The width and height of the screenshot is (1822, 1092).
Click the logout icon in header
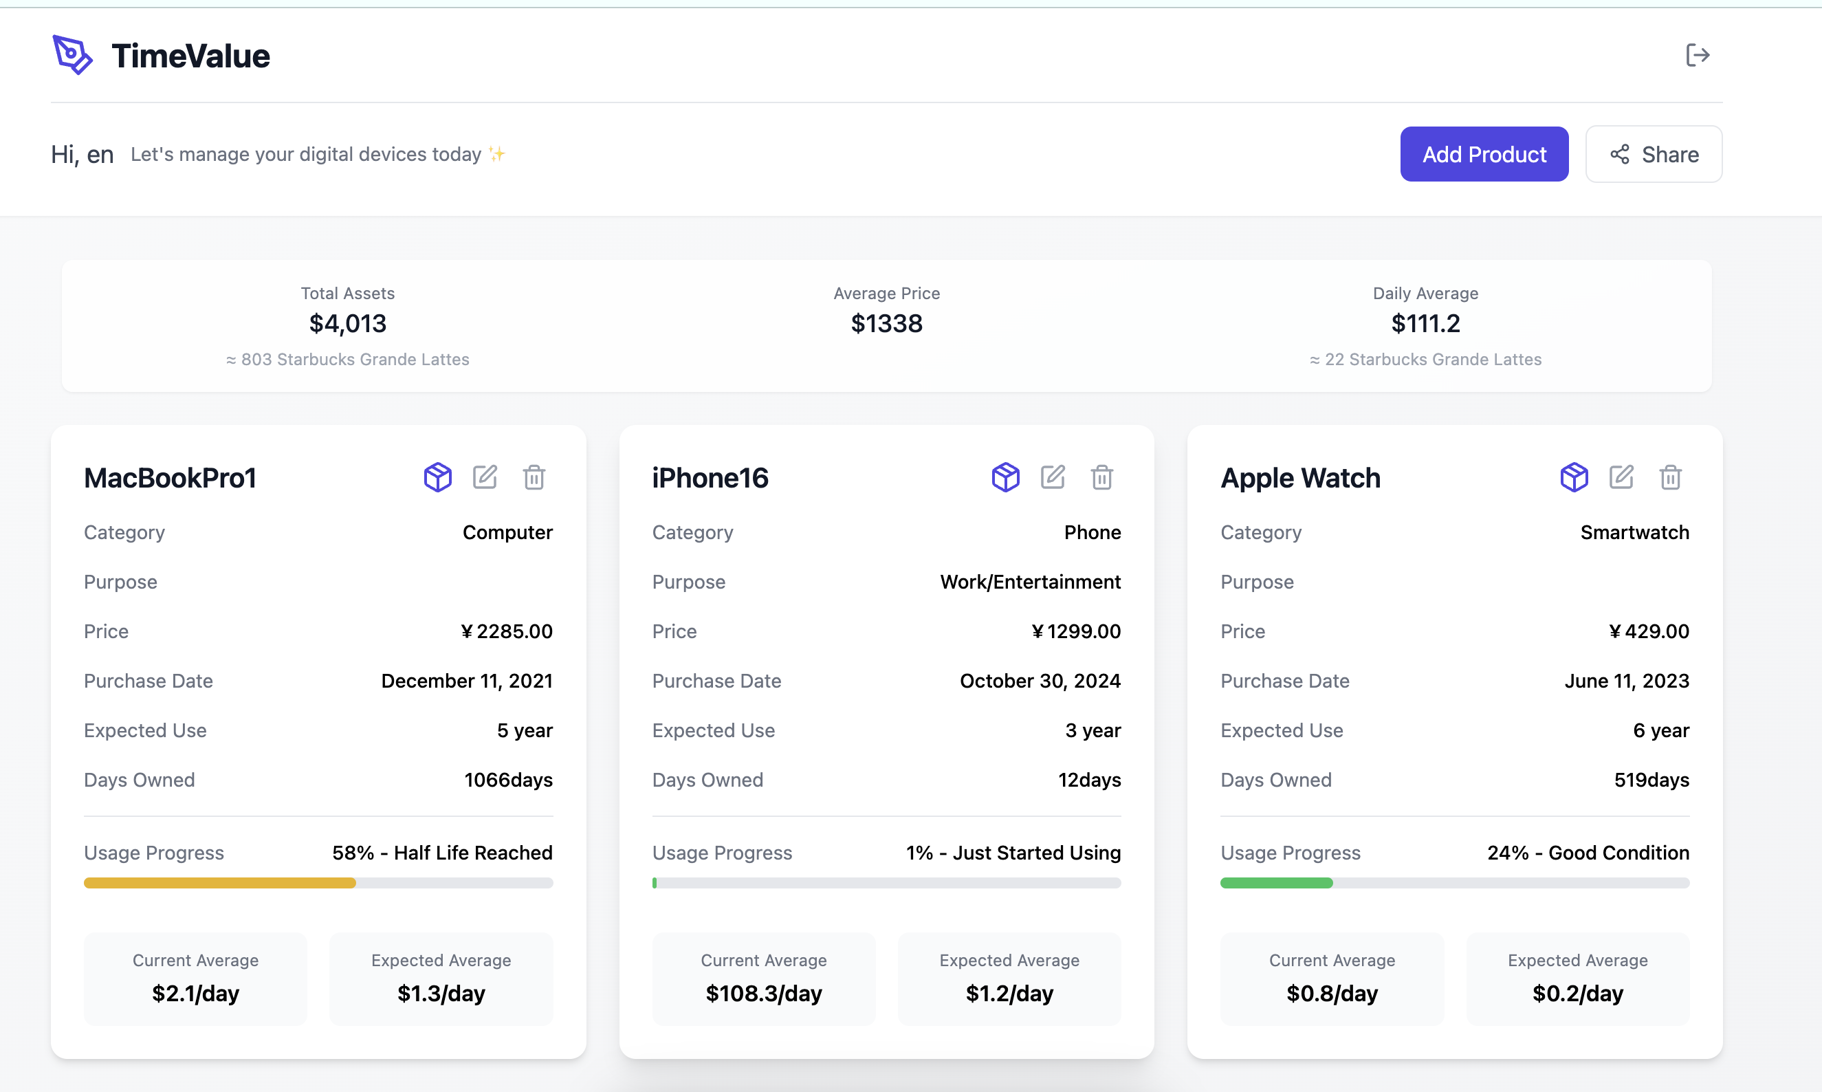pyautogui.click(x=1698, y=55)
